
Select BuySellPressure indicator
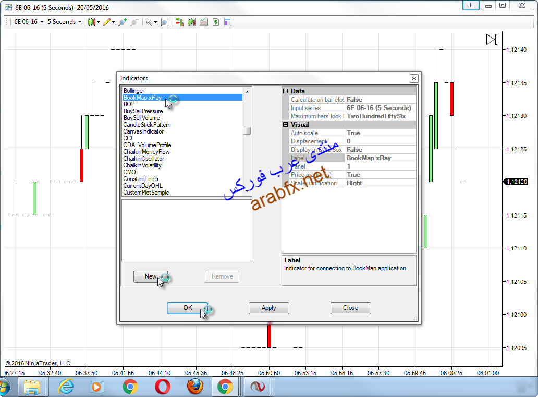point(182,111)
